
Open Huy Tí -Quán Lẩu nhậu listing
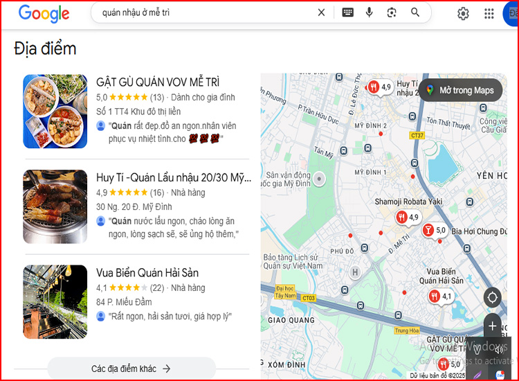(x=174, y=177)
